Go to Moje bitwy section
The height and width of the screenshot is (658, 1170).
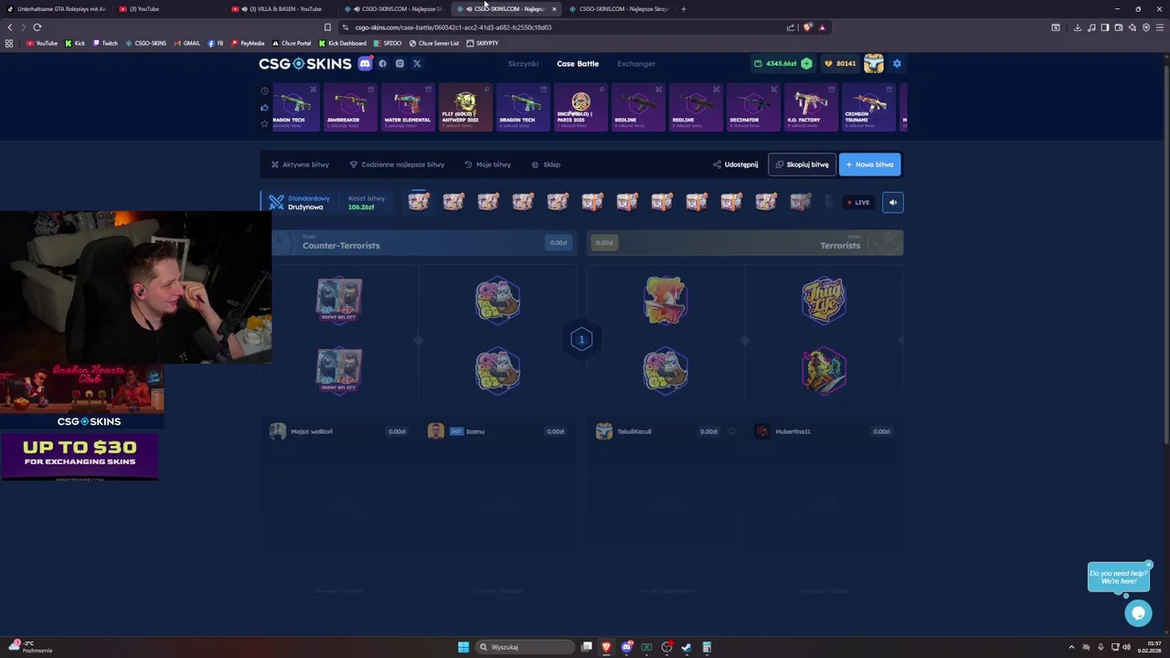[487, 164]
